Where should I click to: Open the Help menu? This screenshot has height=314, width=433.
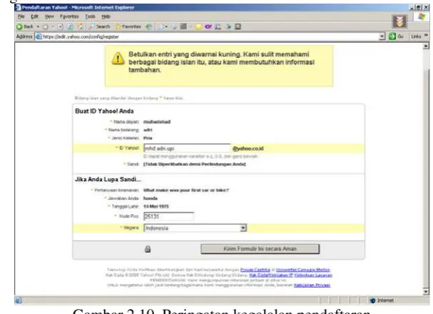click(x=106, y=16)
